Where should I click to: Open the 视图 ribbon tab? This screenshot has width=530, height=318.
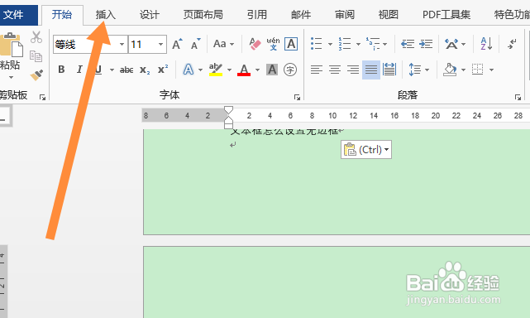388,15
